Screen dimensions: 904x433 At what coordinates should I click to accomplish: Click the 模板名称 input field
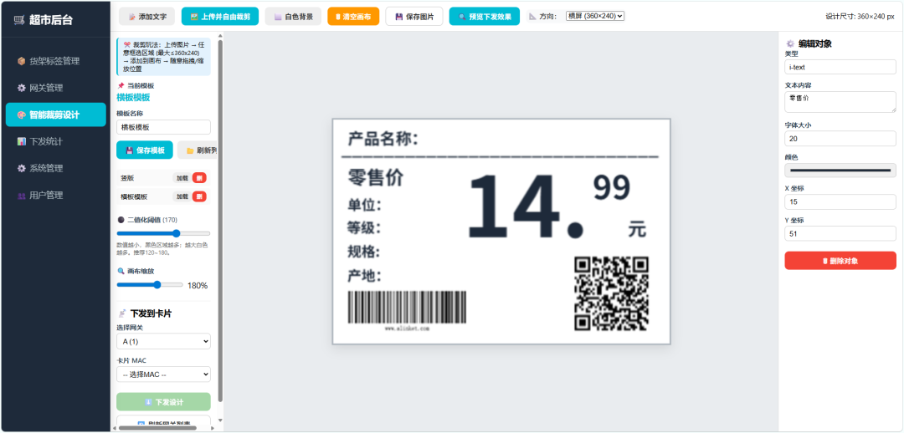pos(163,127)
